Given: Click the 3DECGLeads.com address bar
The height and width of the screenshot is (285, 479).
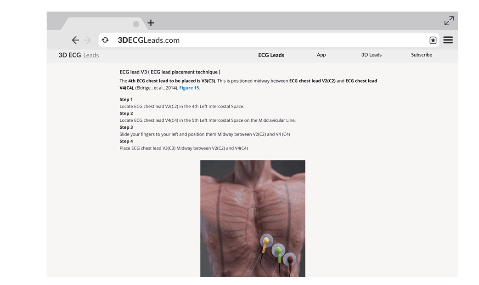Looking at the screenshot, I should pos(269,40).
